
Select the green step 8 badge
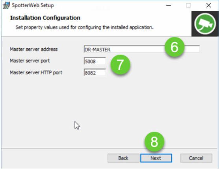click(154, 142)
